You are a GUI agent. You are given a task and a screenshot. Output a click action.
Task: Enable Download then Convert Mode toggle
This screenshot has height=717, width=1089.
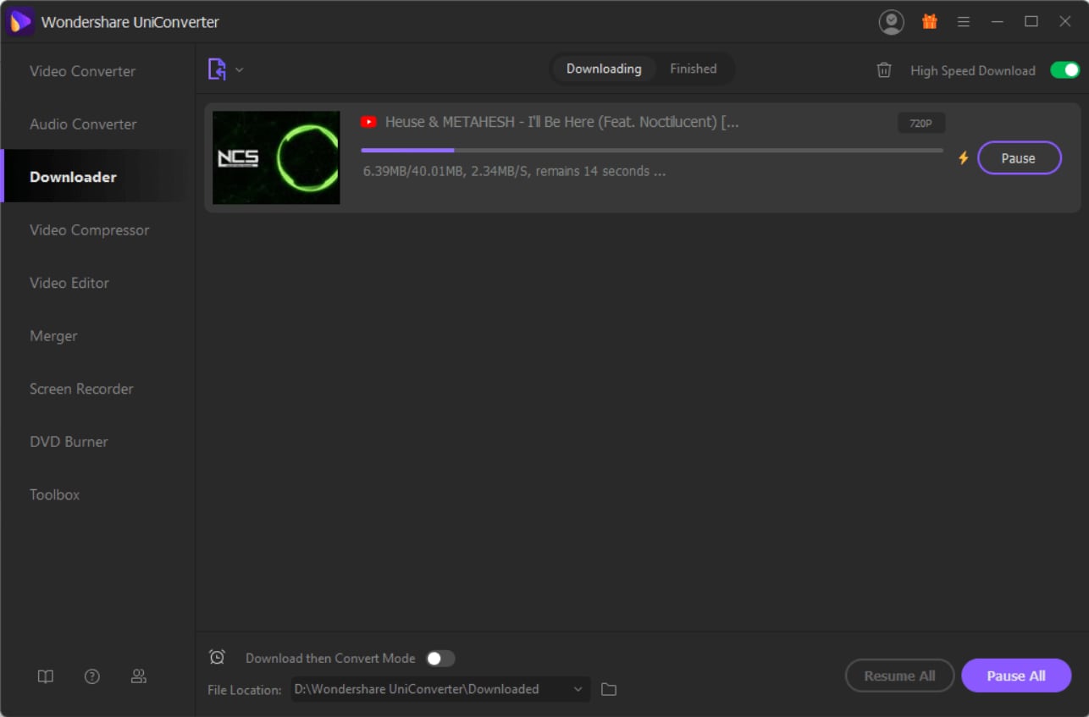[439, 658]
